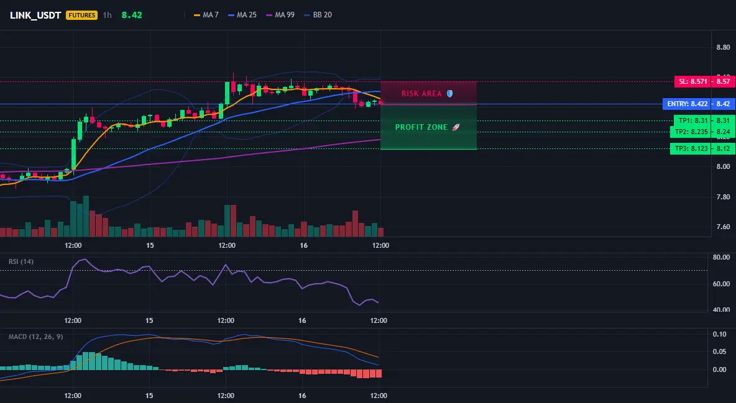Select the 1h timeframe label
This screenshot has height=403, width=736.
click(107, 15)
